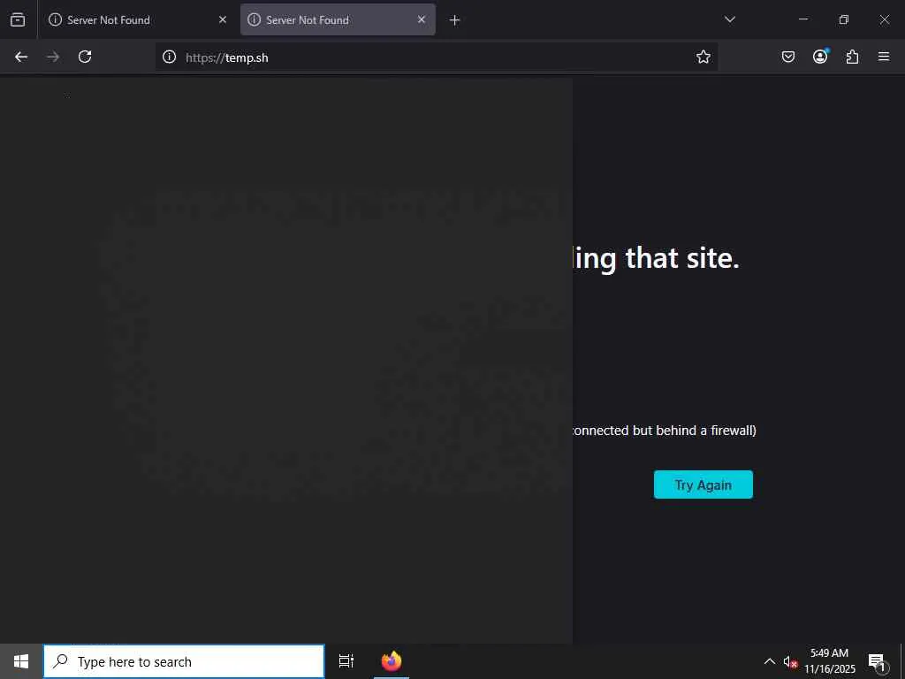Open a new tab with plus button
The width and height of the screenshot is (905, 679).
pos(455,20)
